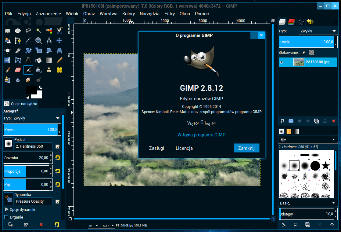The image size is (341, 232).
Task: Select the Text tool
Action: pyautogui.click(x=28, y=60)
